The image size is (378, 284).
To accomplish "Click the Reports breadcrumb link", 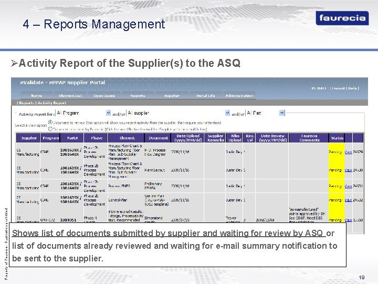I will pyautogui.click(x=27, y=103).
